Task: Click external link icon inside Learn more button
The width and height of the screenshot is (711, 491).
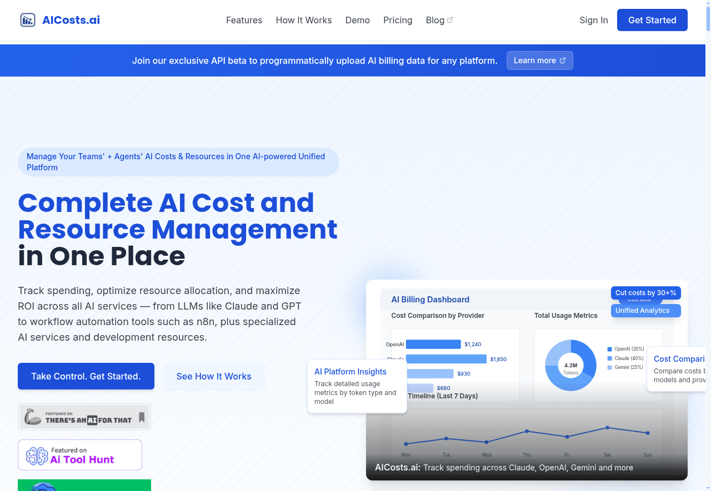Action: click(563, 60)
